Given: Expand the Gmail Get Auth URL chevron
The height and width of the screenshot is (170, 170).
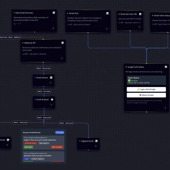Looking at the screenshot, I should tap(139, 27).
